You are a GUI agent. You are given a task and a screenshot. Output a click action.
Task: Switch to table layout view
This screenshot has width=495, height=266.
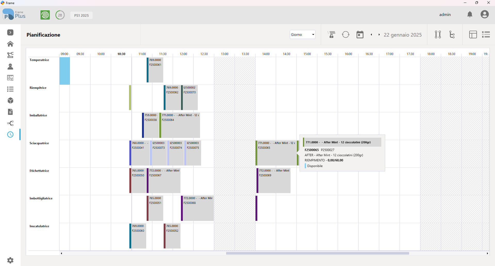pyautogui.click(x=473, y=35)
